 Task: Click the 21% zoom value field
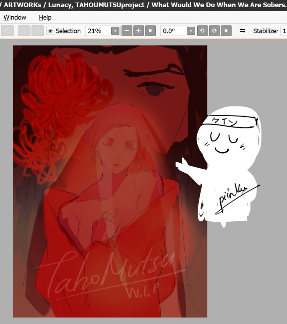(98, 31)
